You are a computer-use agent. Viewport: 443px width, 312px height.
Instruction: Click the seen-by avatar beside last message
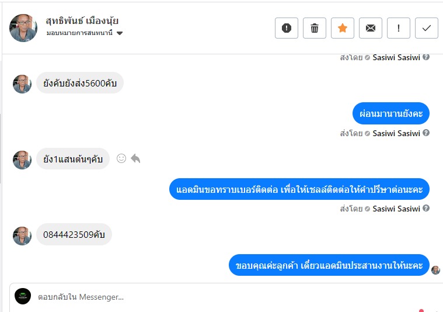pyautogui.click(x=435, y=270)
